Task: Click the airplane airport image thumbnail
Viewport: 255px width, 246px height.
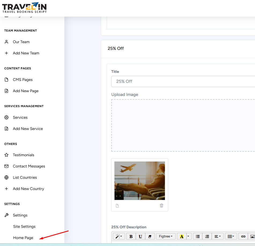Action: (139, 180)
